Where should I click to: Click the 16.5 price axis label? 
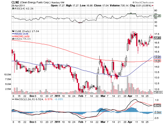pyautogui.click(x=157, y=43)
